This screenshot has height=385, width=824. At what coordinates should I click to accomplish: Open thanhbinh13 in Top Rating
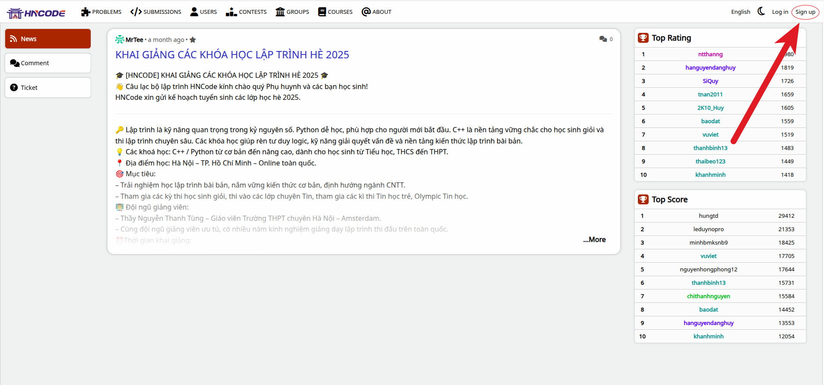coord(710,148)
